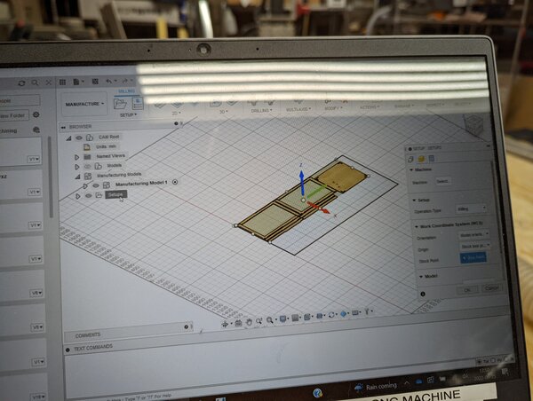Switch to the MILLING tab
Image resolution: width=533 pixels, height=401 pixels.
126,91
